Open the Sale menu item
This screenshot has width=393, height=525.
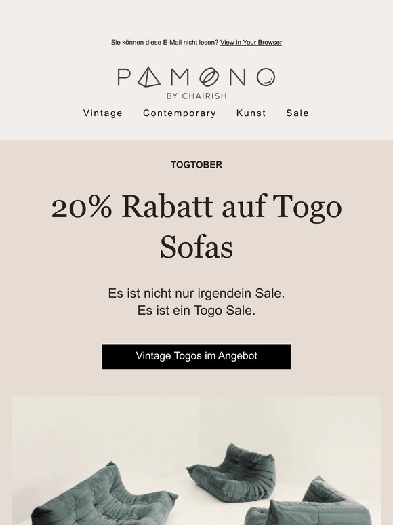coord(297,113)
